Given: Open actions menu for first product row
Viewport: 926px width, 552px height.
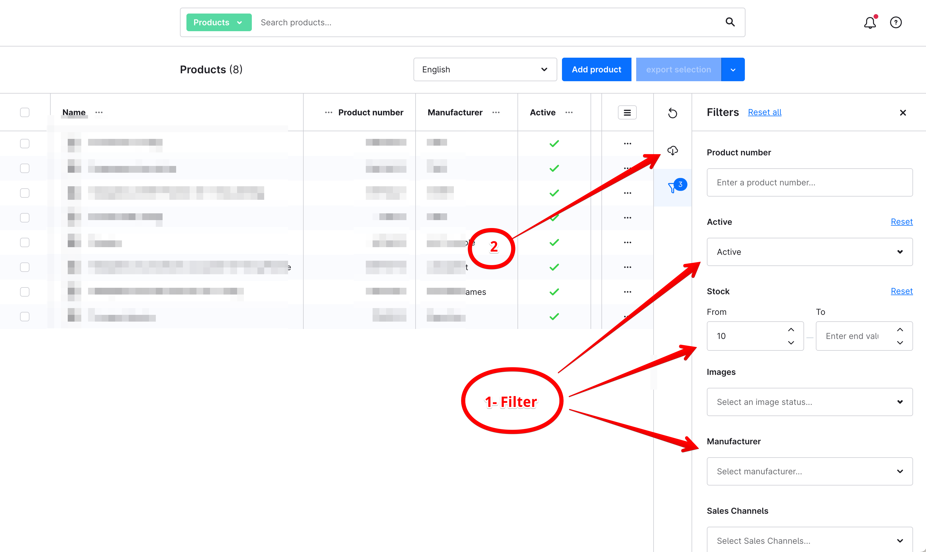Looking at the screenshot, I should tap(628, 144).
